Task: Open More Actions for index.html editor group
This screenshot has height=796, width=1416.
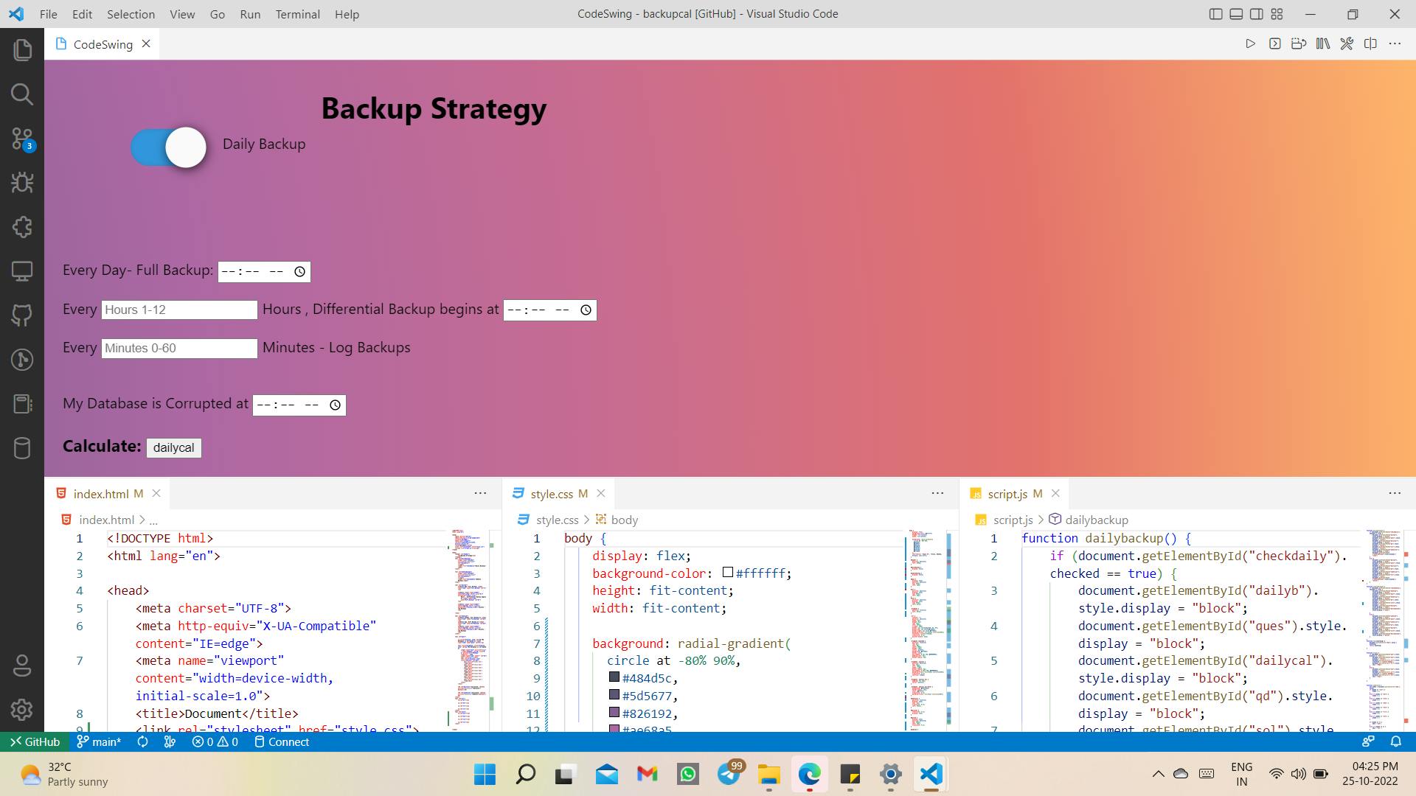Action: (480, 493)
